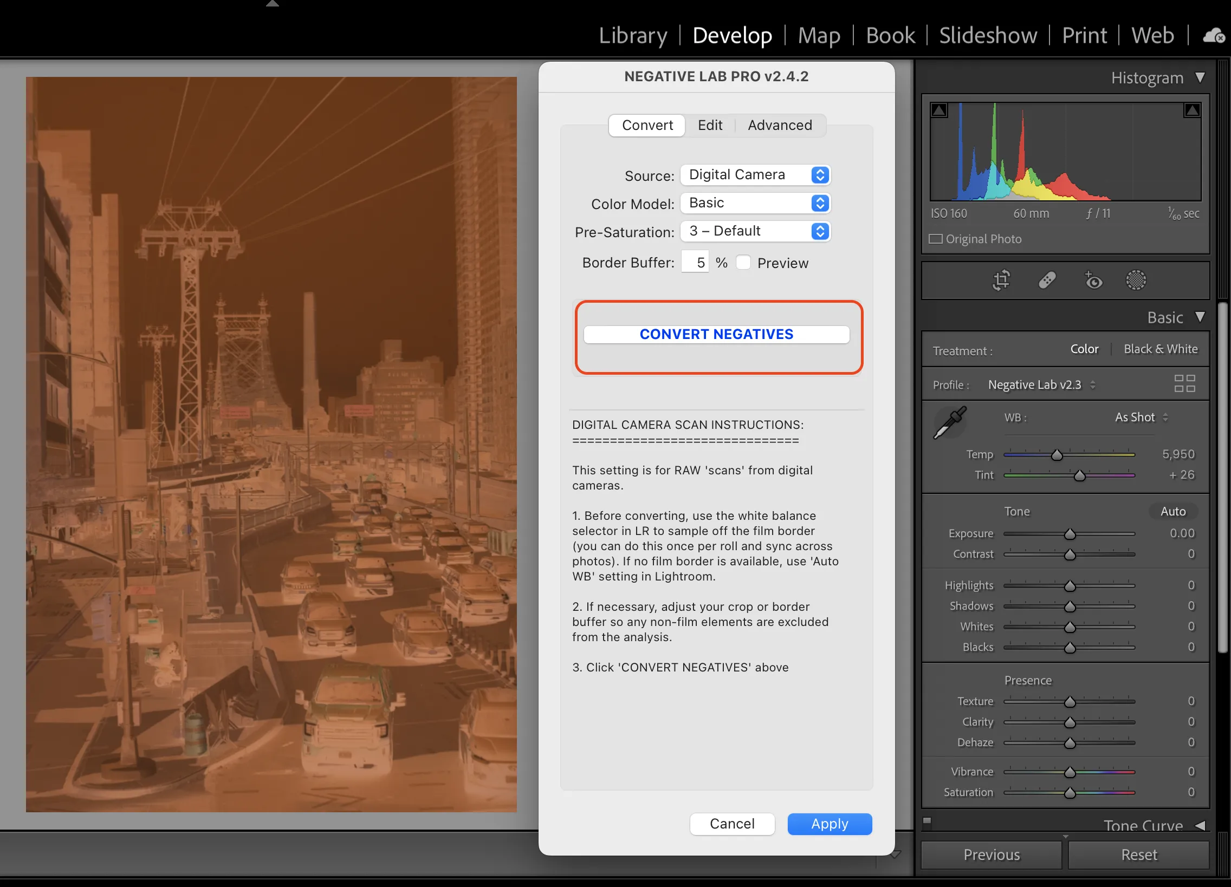Open the Source dropdown showing Digital Camera
1231x887 pixels.
coord(755,175)
